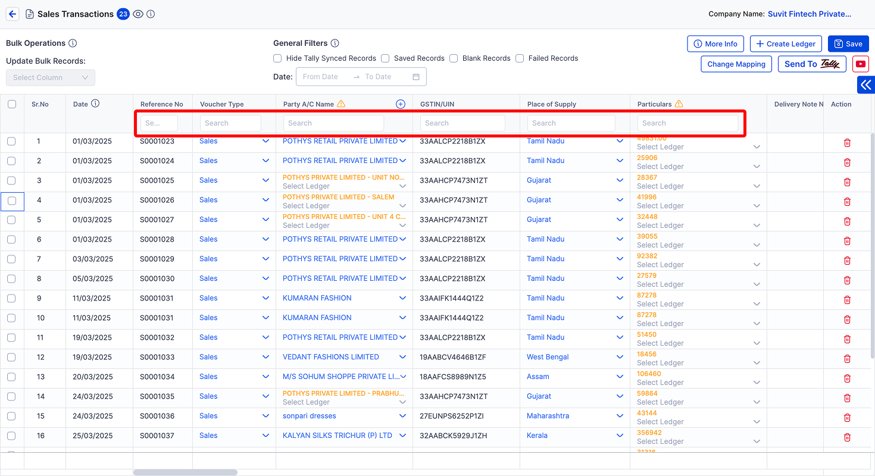The height and width of the screenshot is (476, 875).
Task: Click the Bulk Operations info icon
Action: point(73,43)
